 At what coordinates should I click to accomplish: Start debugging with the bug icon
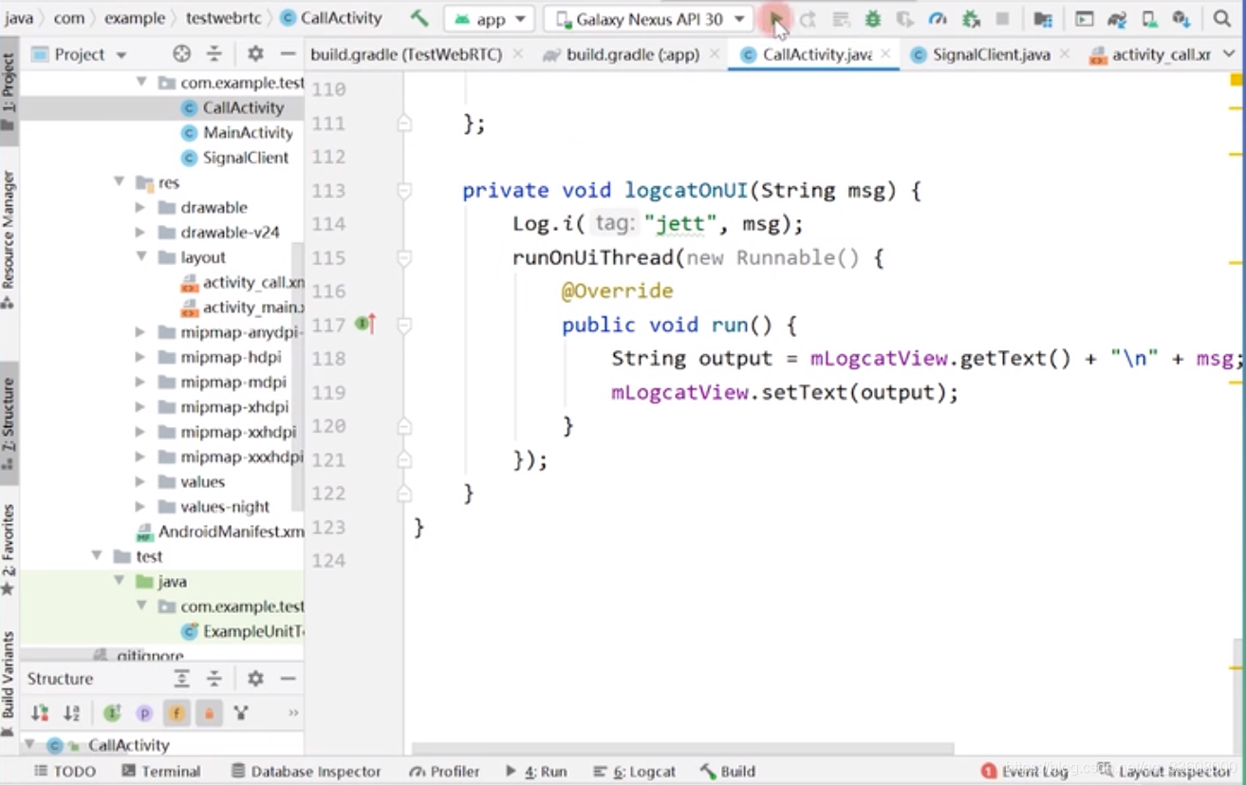point(873,19)
